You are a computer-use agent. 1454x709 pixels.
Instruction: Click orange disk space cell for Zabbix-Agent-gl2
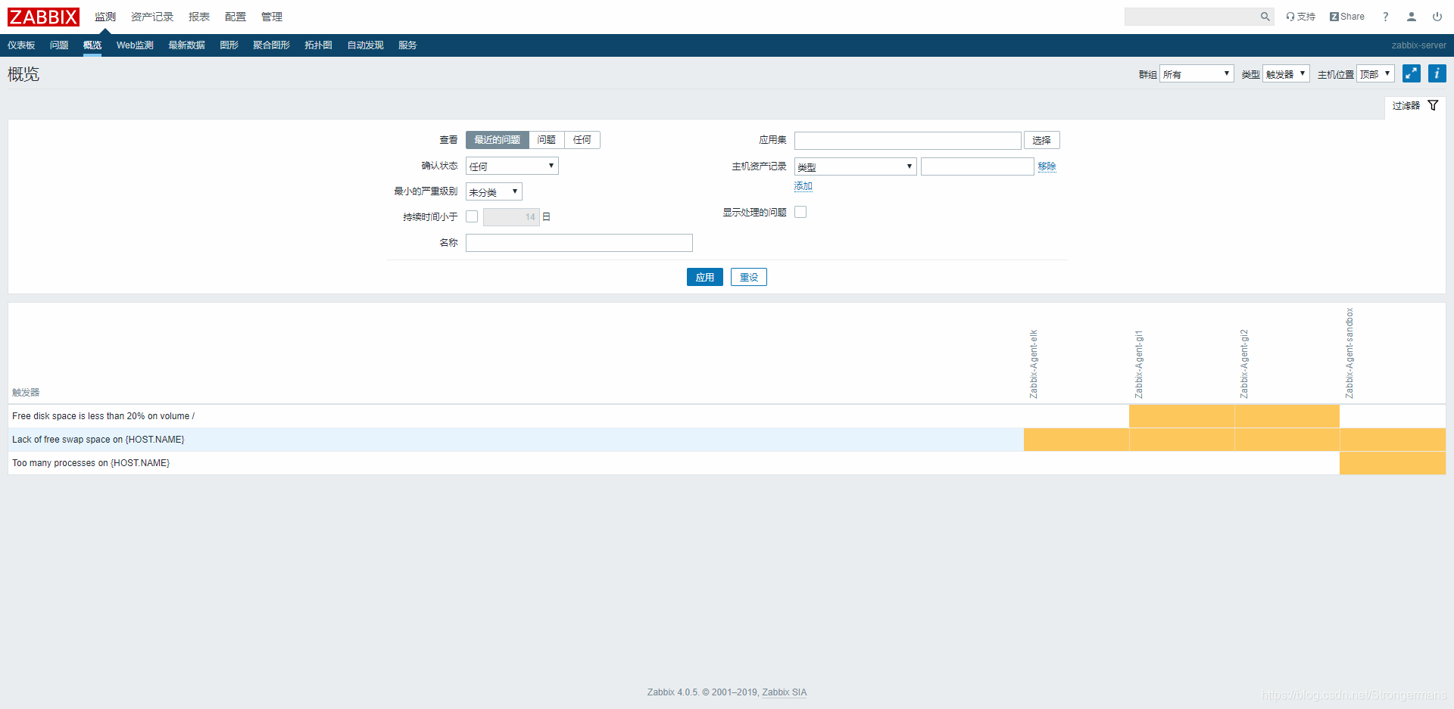pyautogui.click(x=1287, y=416)
